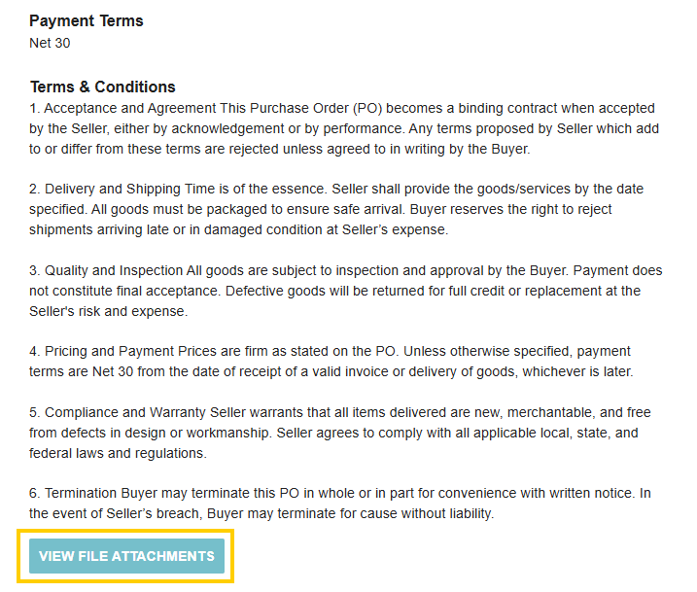
Task: Click clause 6 Termination text
Action: pyautogui.click(x=340, y=504)
